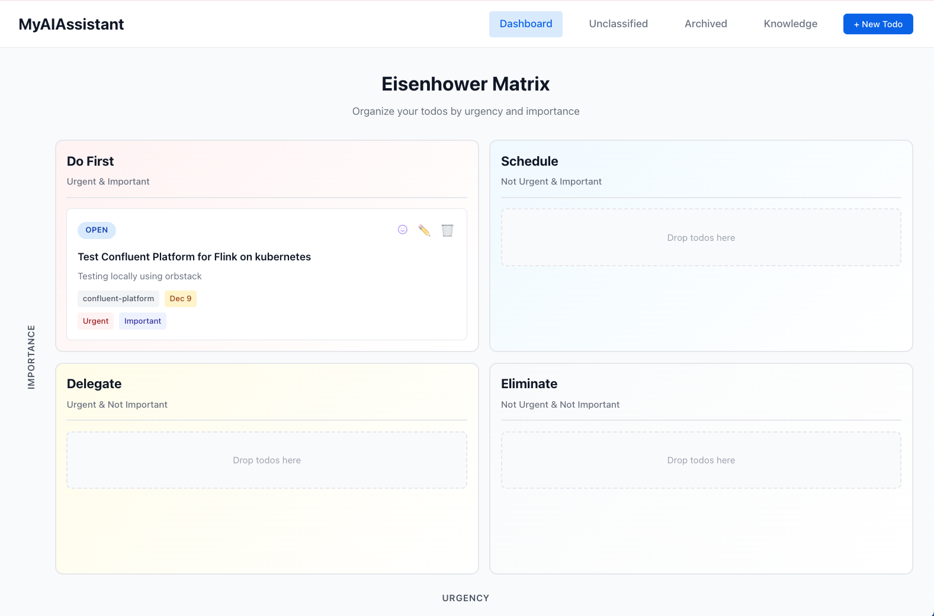Click the purple smiley face icon
934x616 pixels.
click(x=403, y=230)
